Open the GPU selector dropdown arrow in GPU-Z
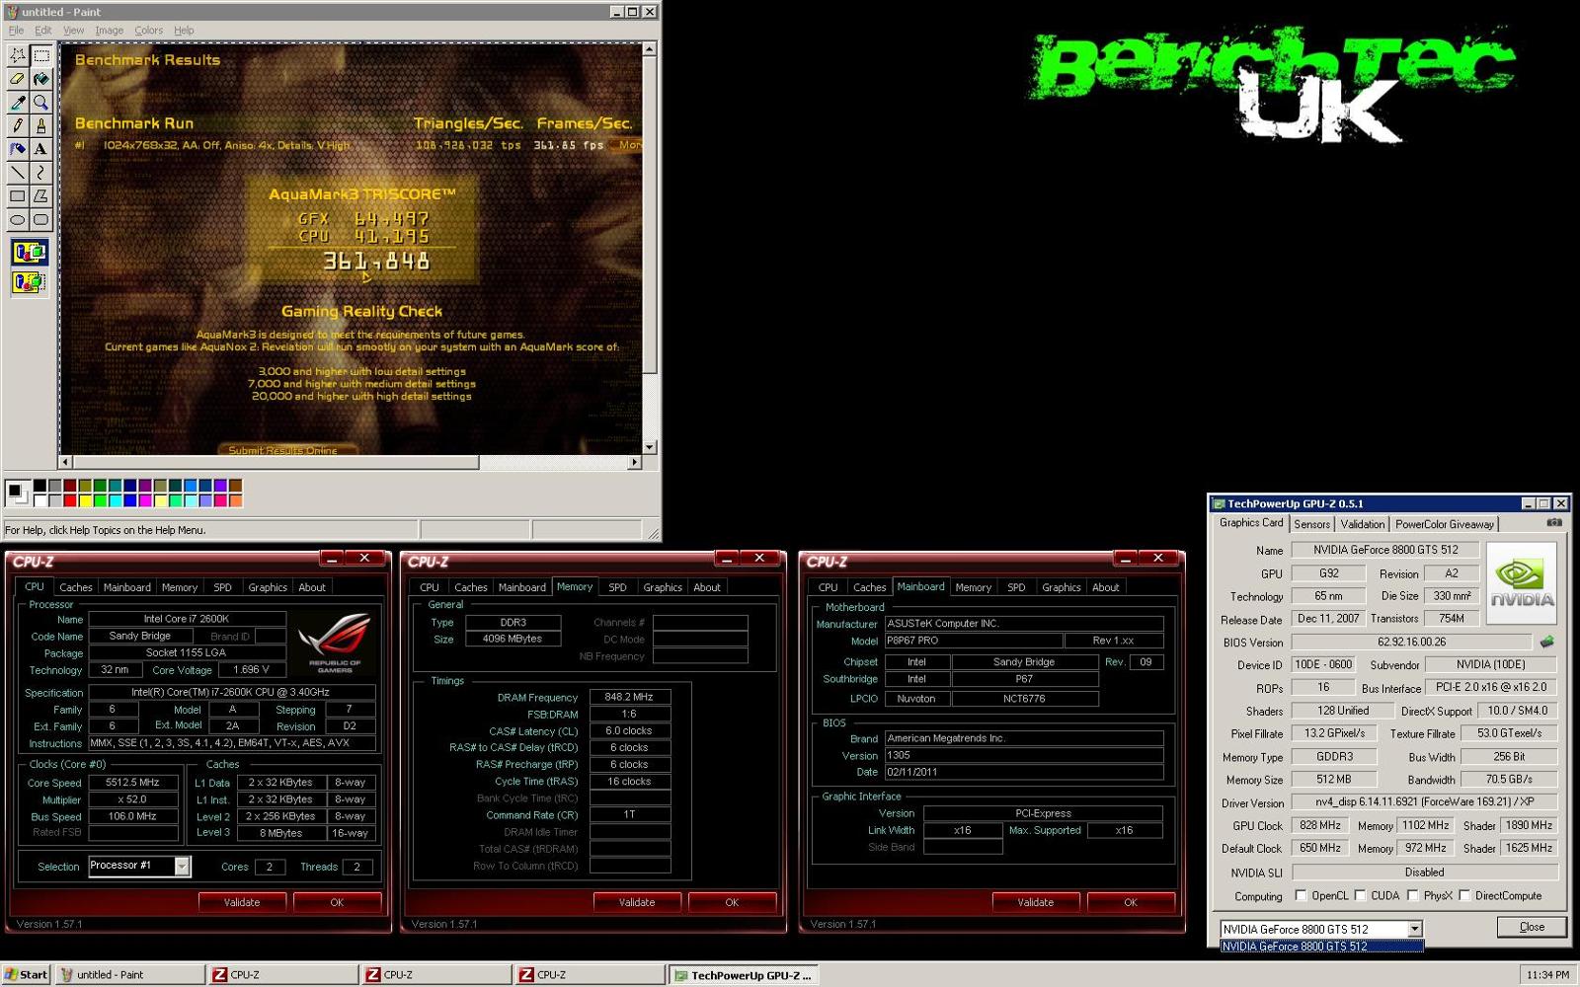This screenshot has width=1580, height=987. [1415, 929]
